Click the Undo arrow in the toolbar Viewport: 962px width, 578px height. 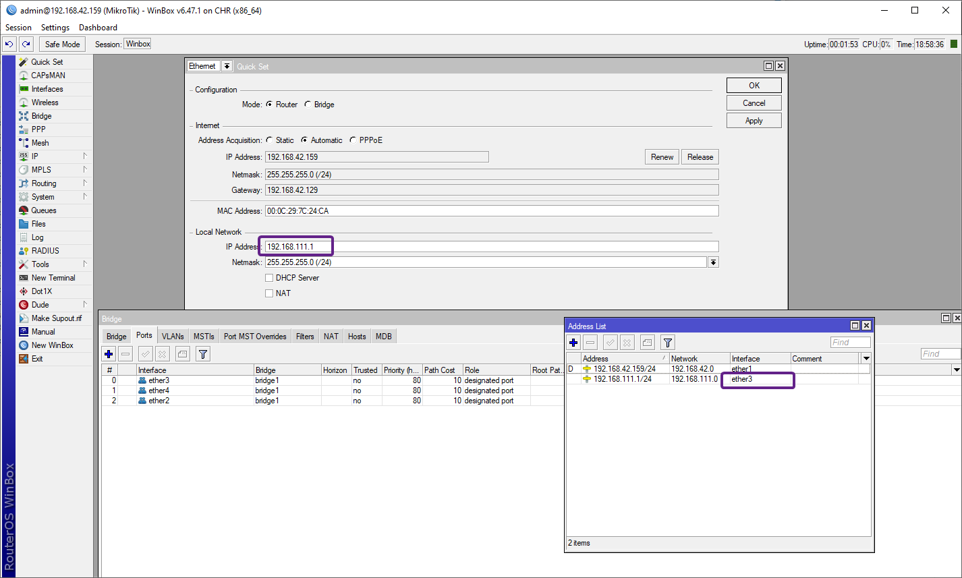pos(9,45)
